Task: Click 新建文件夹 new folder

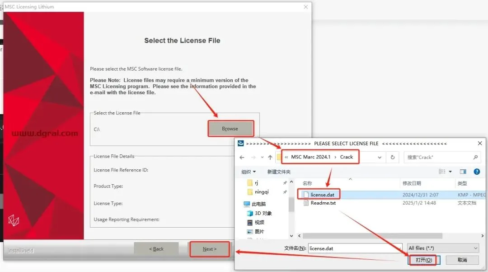Action: coord(279,172)
